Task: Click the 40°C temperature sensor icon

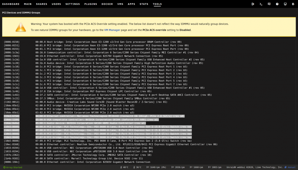Action: [121, 167]
